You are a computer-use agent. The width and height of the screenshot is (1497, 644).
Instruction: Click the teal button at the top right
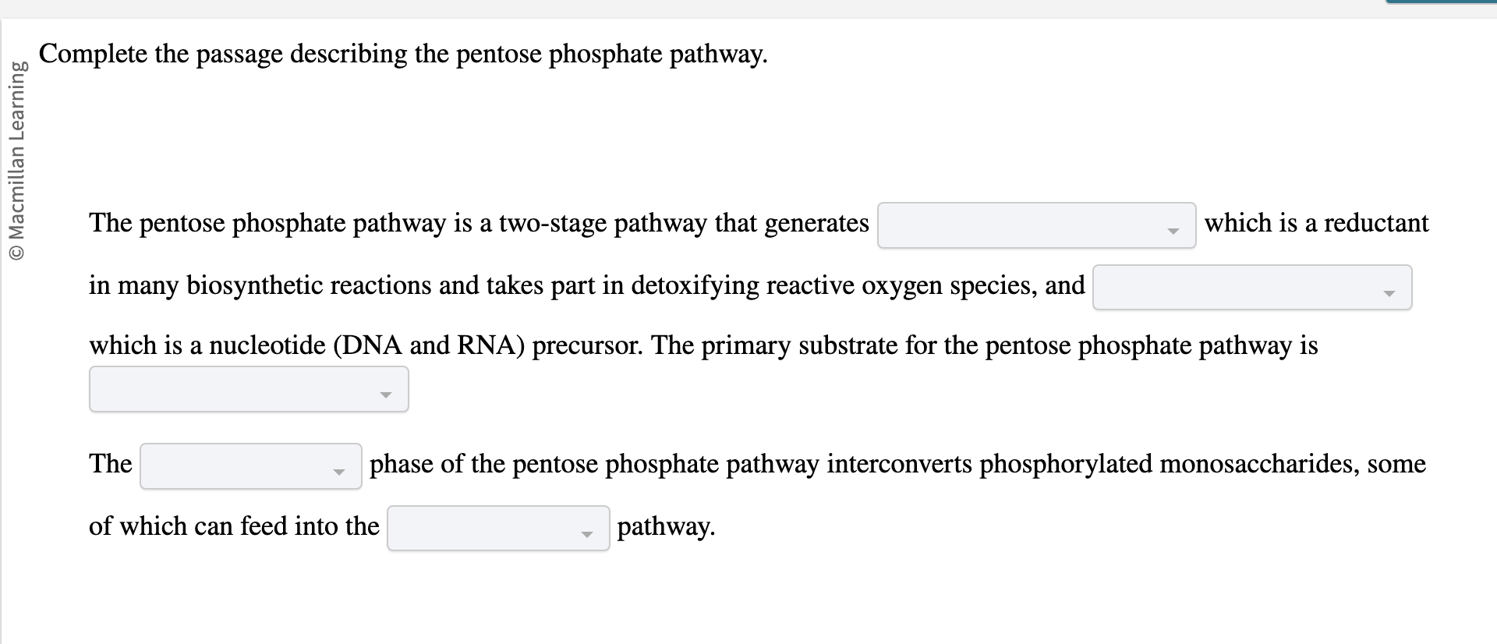(1442, 3)
